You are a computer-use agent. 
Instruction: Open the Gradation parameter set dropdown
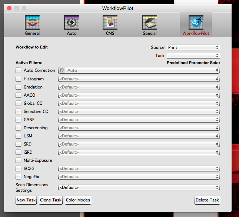pyautogui.click(x=139, y=87)
